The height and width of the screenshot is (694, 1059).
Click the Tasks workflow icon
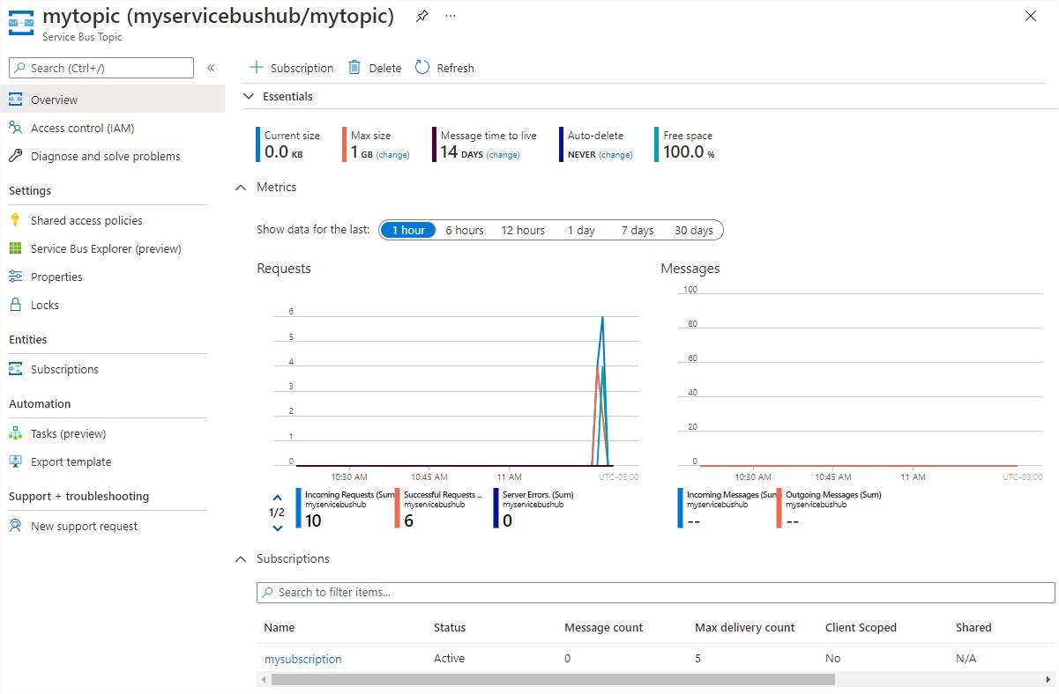pyautogui.click(x=15, y=433)
